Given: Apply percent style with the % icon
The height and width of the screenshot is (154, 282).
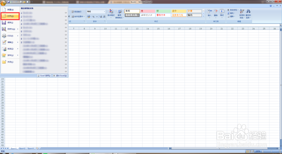Looking at the screenshot, I should pos(94,17).
